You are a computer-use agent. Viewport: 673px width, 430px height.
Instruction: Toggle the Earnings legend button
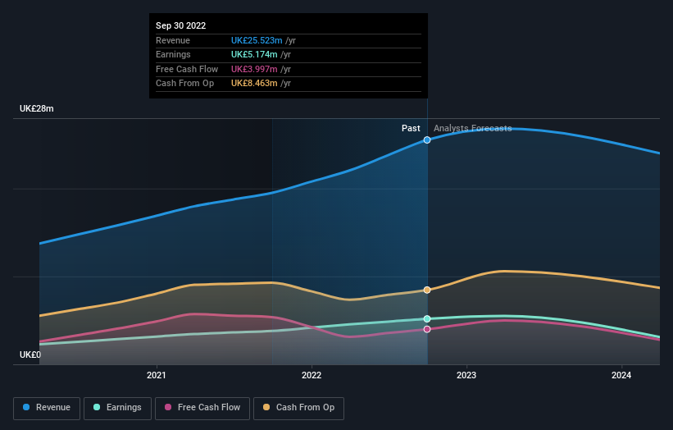click(x=117, y=408)
